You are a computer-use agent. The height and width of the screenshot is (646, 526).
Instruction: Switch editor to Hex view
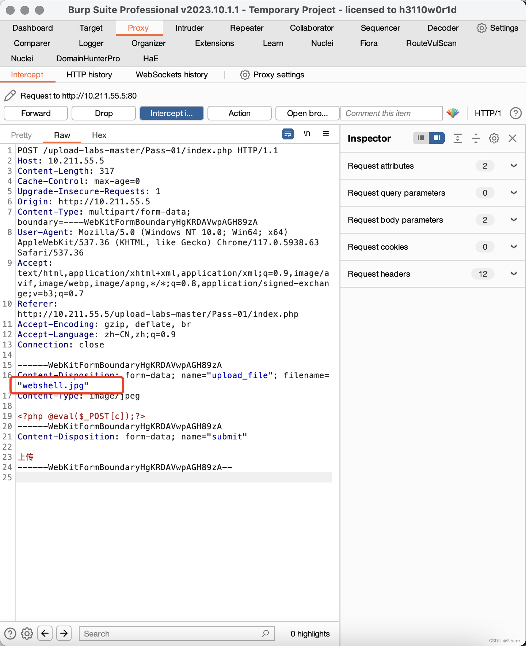click(99, 135)
